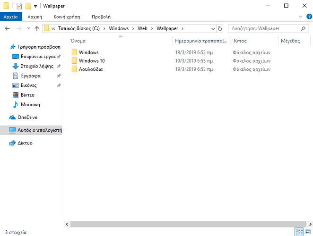Click the pin icon next to Έγγραφα
Viewport: 313px width, 236px height.
pyautogui.click(x=59, y=76)
